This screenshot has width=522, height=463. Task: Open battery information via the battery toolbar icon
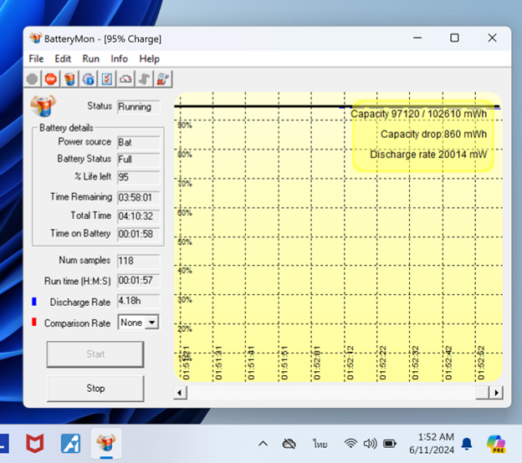click(69, 79)
